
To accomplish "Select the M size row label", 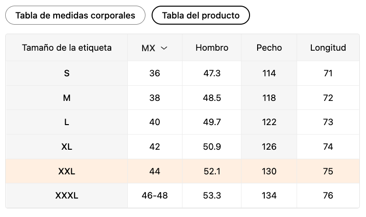I will [67, 98].
